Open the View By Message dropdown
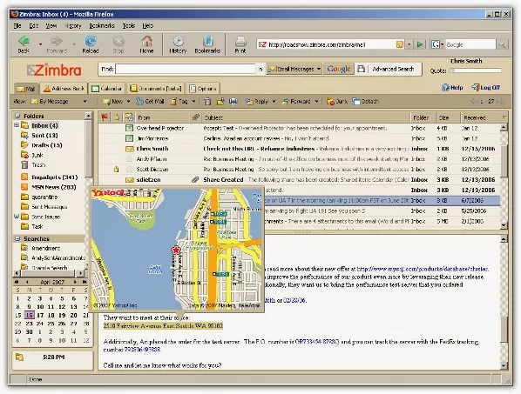Image resolution: width=521 pixels, height=394 pixels. (x=85, y=102)
